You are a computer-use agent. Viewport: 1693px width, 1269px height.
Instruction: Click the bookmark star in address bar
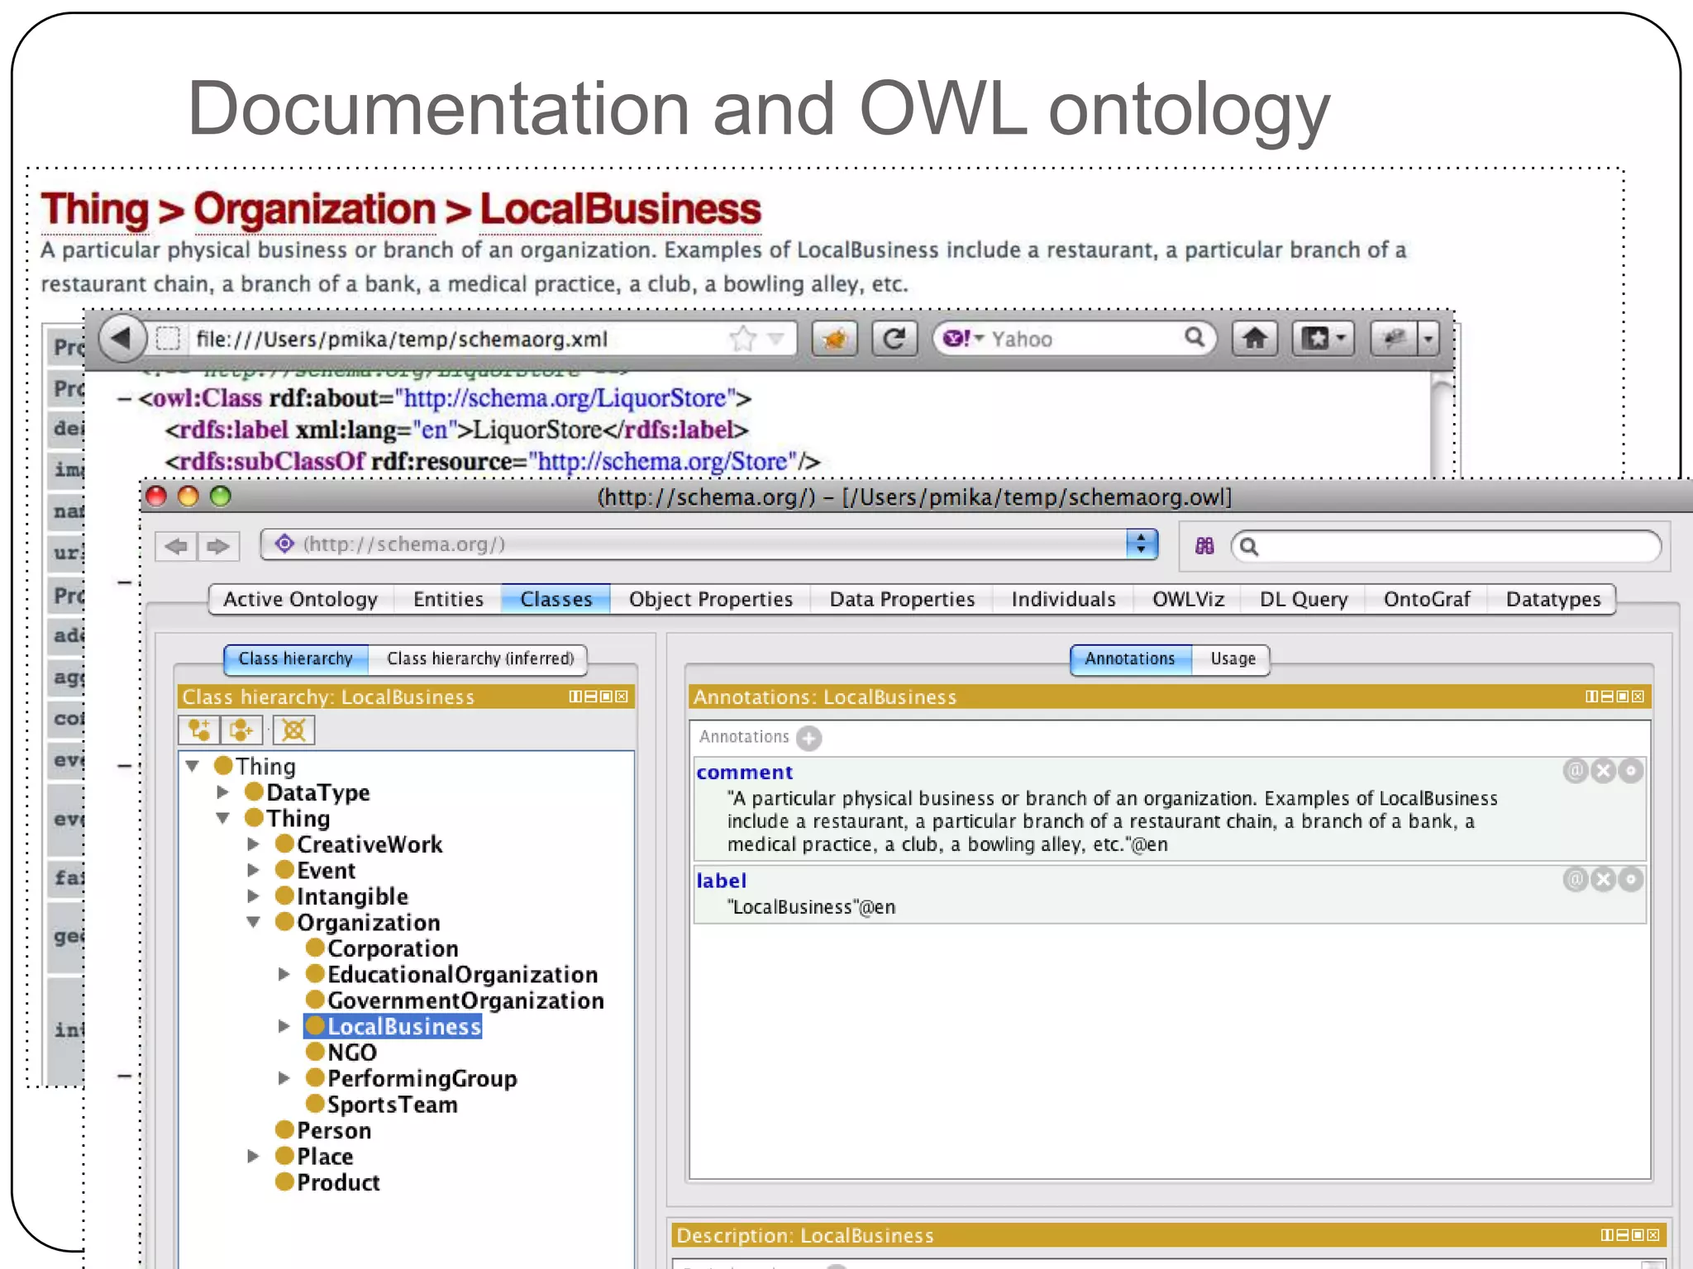point(743,339)
